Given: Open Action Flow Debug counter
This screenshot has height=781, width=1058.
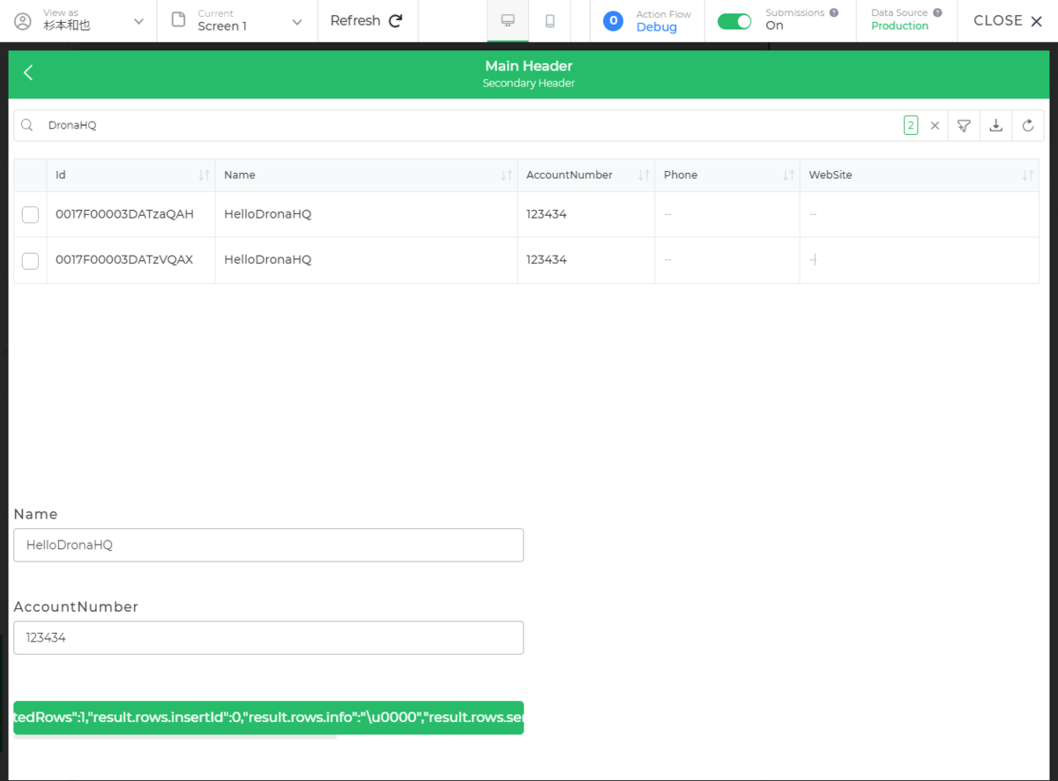Looking at the screenshot, I should click(613, 20).
